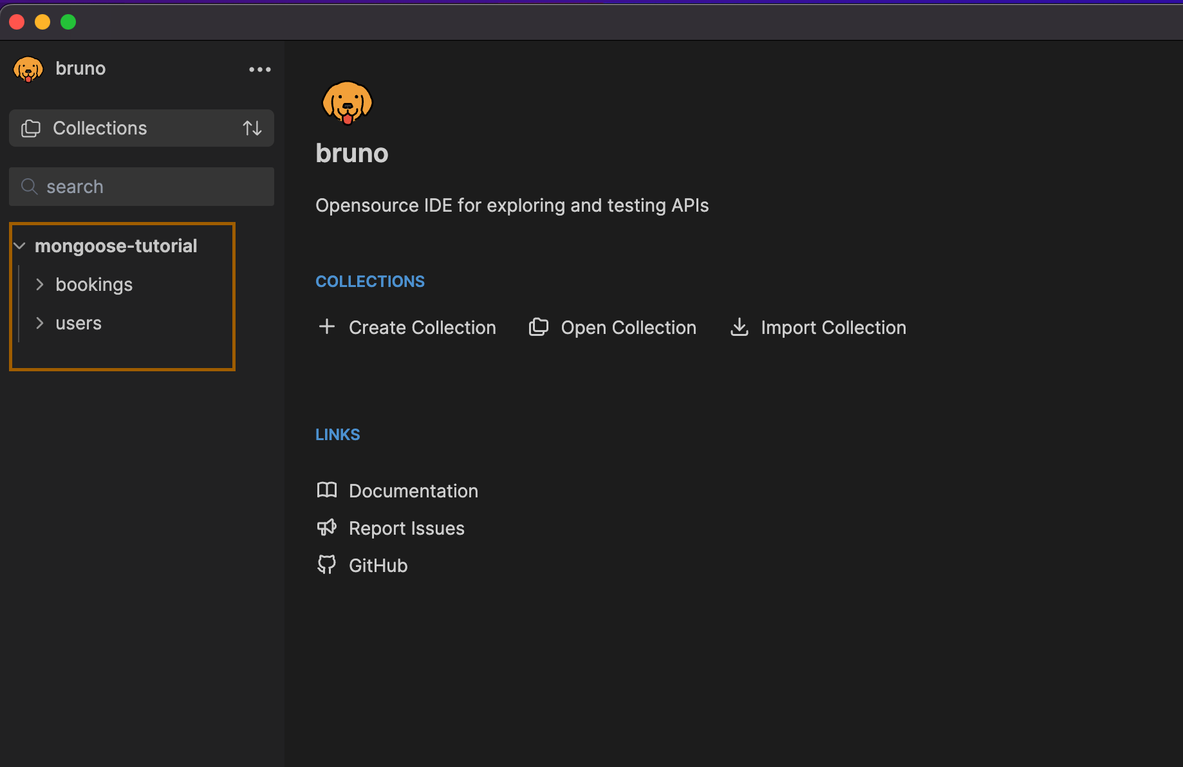The height and width of the screenshot is (767, 1183).
Task: Click the large bruno dog logo on welcome page
Action: [x=347, y=102]
